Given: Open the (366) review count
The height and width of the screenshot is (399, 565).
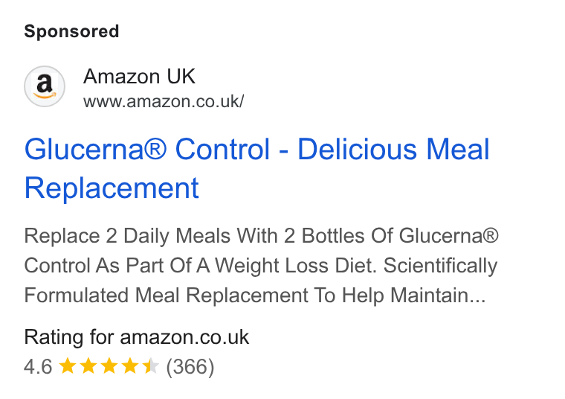Looking at the screenshot, I should tap(190, 367).
